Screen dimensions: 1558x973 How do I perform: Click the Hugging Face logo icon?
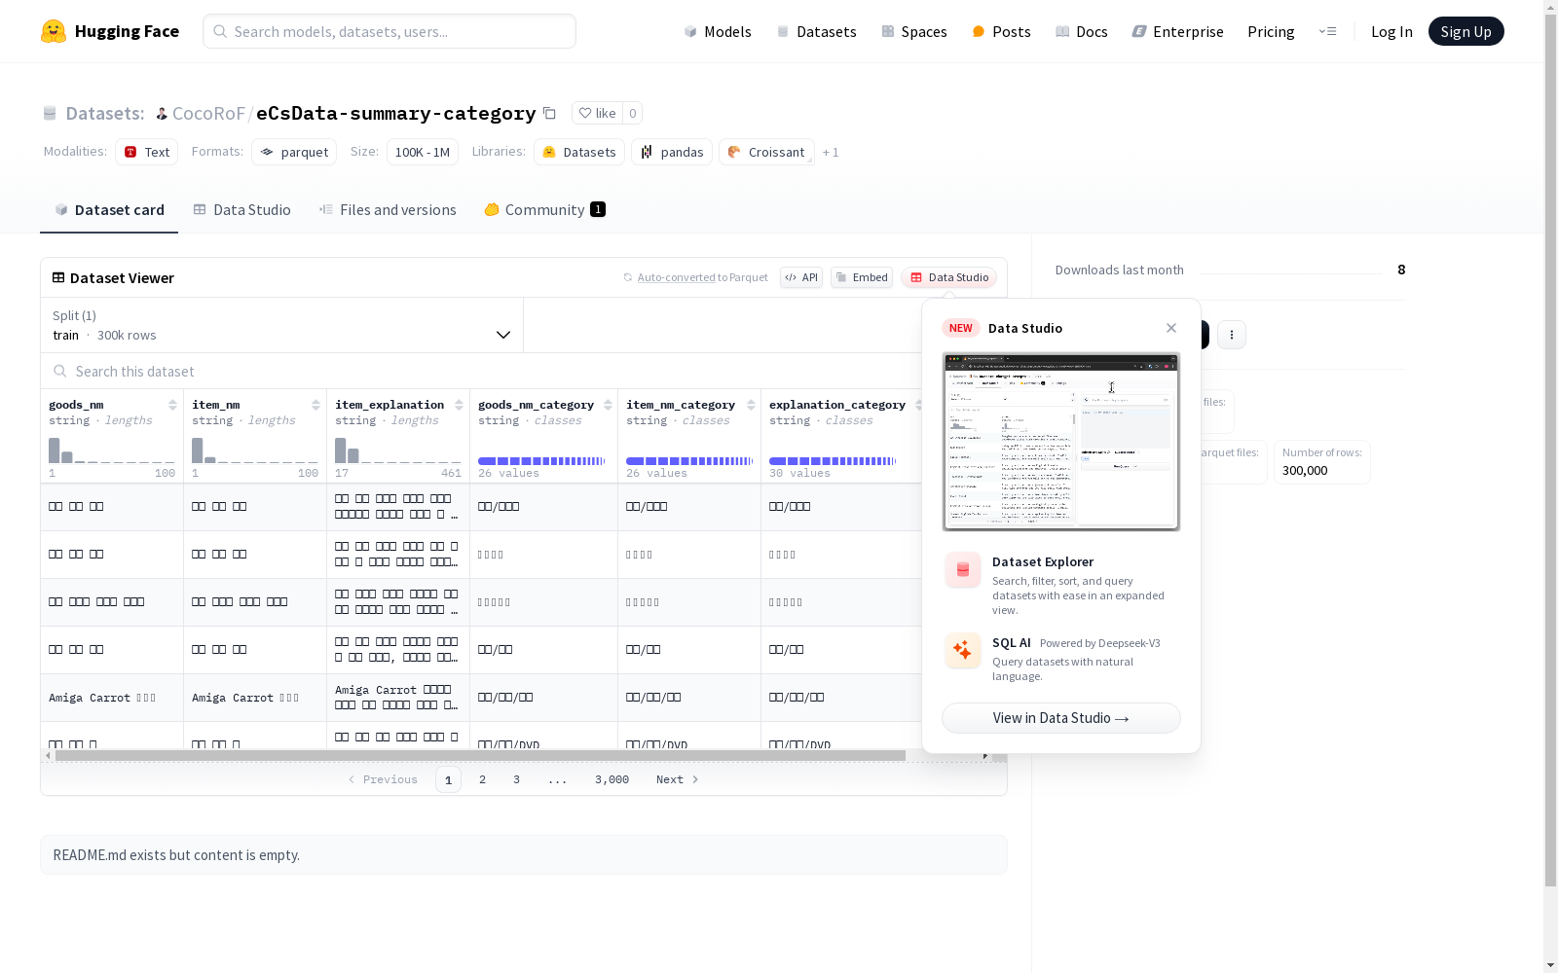54,31
